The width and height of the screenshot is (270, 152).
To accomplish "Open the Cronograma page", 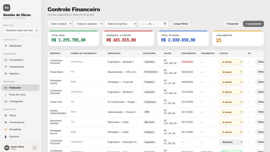I will pos(21,102).
